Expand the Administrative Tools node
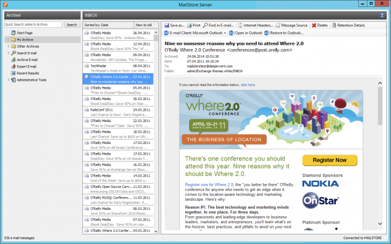 point(8,80)
